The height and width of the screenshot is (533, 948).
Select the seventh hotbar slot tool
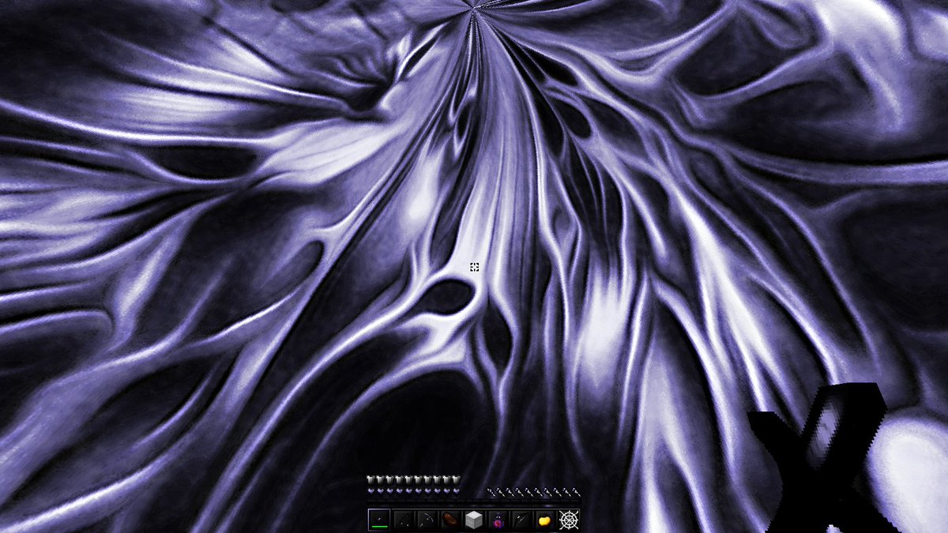pos(521,520)
